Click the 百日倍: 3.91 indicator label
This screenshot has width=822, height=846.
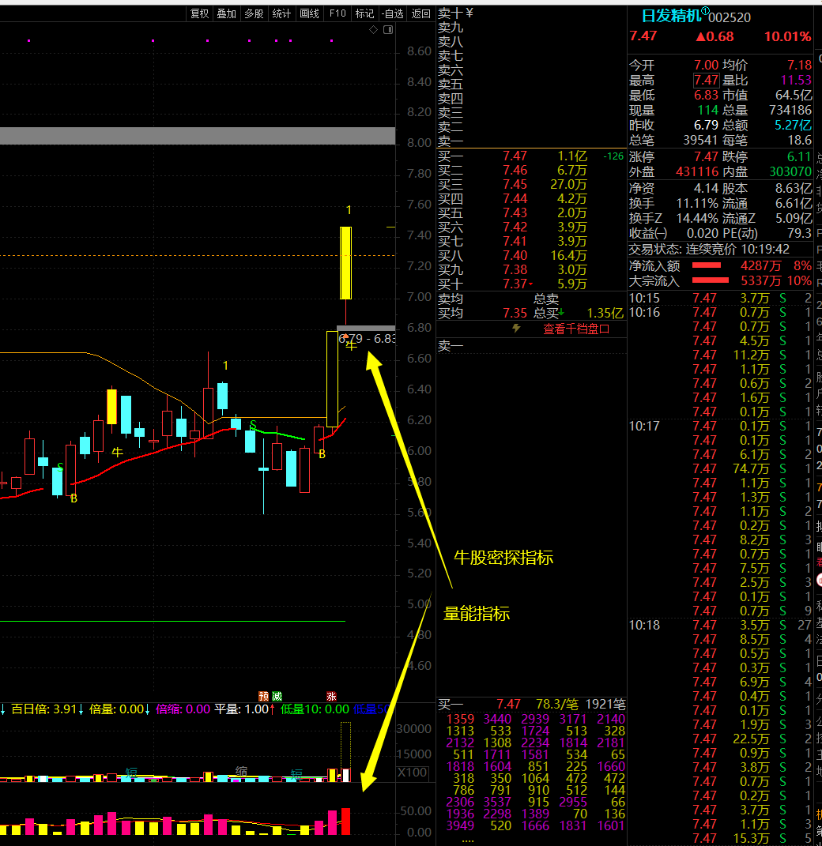click(43, 709)
